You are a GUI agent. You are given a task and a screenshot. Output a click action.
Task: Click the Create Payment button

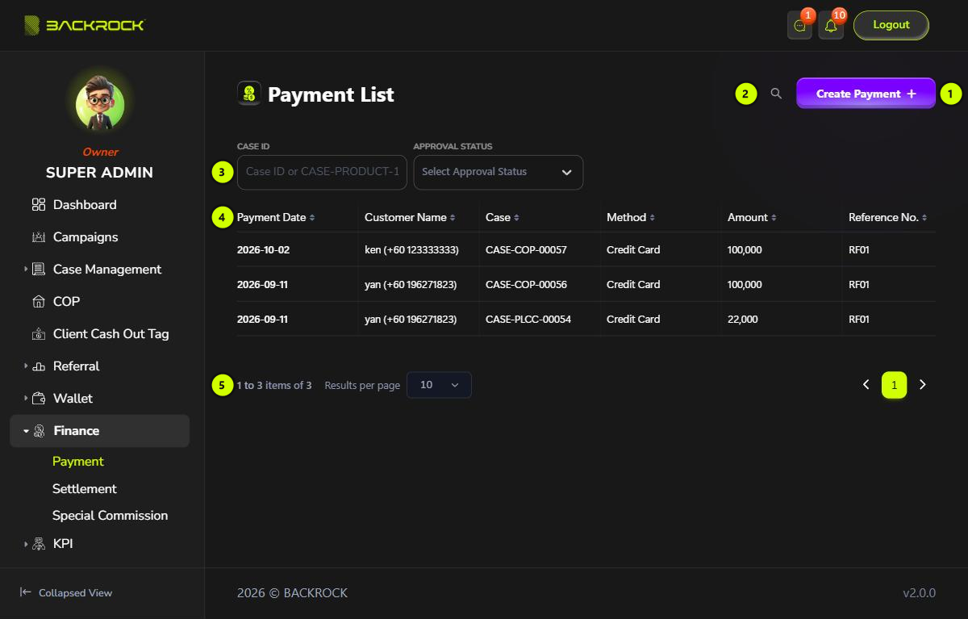tap(866, 94)
